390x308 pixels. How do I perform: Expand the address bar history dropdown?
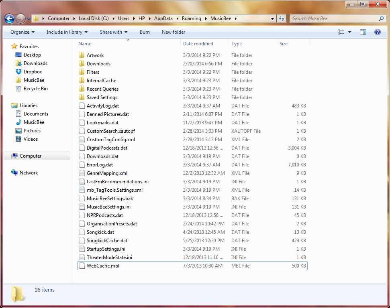(x=272, y=18)
